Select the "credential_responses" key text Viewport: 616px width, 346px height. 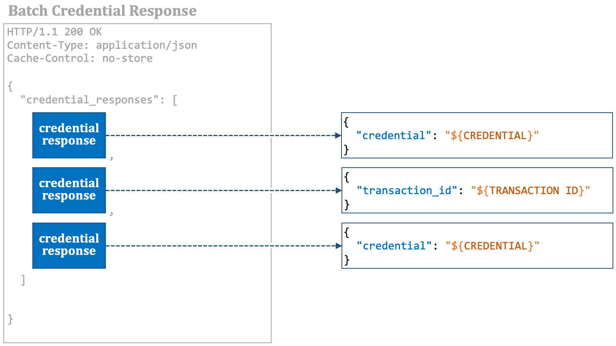point(89,100)
